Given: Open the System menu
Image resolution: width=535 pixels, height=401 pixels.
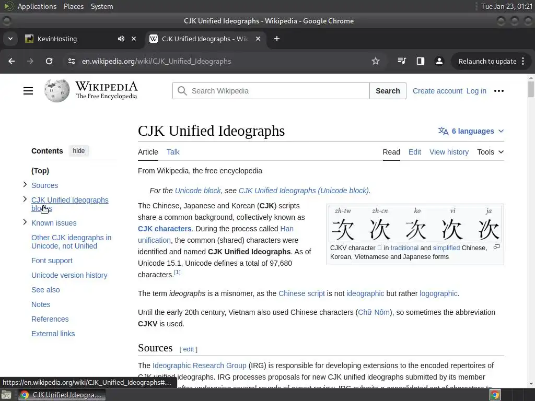Looking at the screenshot, I should point(102,6).
